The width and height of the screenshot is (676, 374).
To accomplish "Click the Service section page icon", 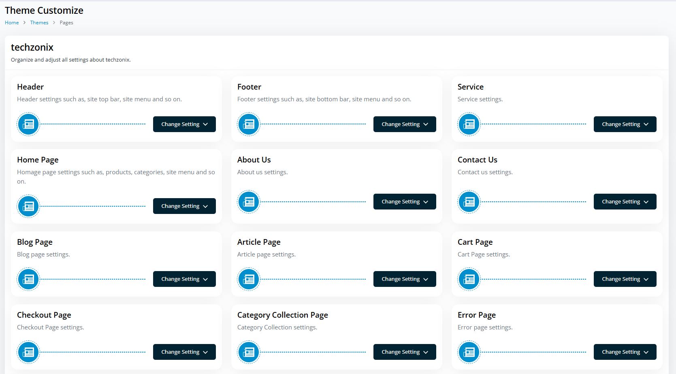I will (469, 124).
